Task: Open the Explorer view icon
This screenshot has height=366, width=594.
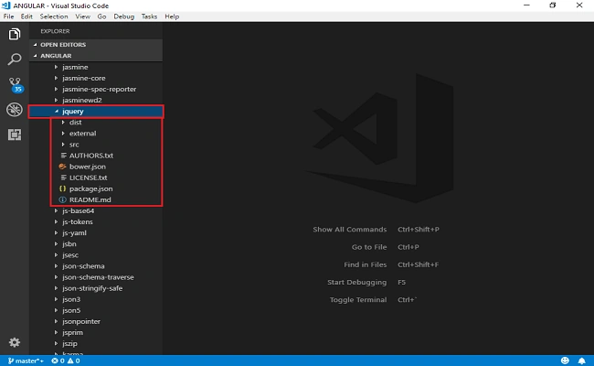Action: click(15, 34)
